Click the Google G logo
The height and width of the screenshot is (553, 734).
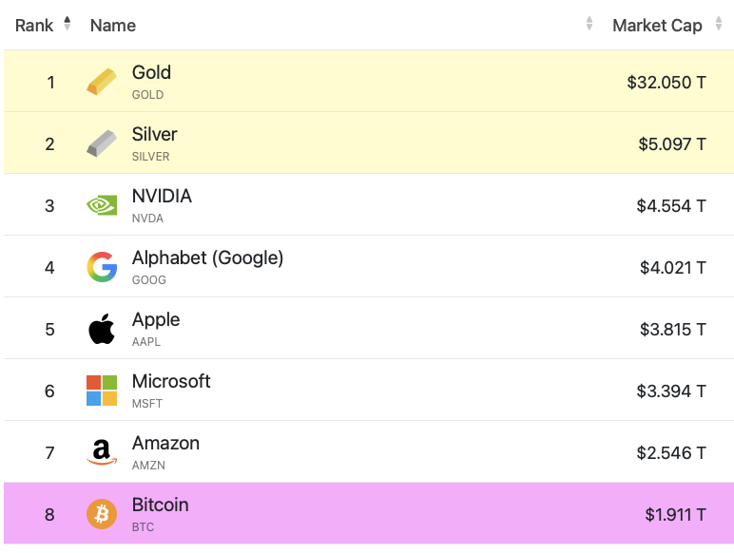pyautogui.click(x=102, y=267)
